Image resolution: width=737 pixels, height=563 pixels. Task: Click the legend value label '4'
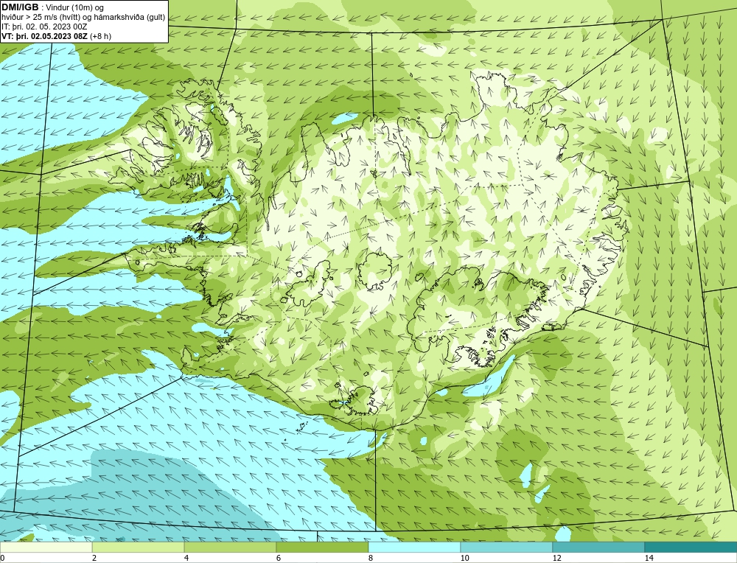pyautogui.click(x=186, y=558)
